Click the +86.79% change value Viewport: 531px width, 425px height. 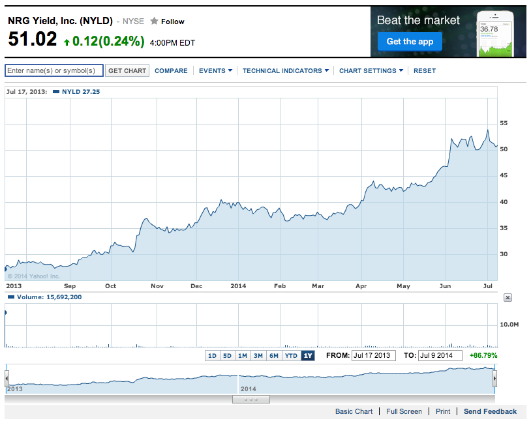coord(483,356)
